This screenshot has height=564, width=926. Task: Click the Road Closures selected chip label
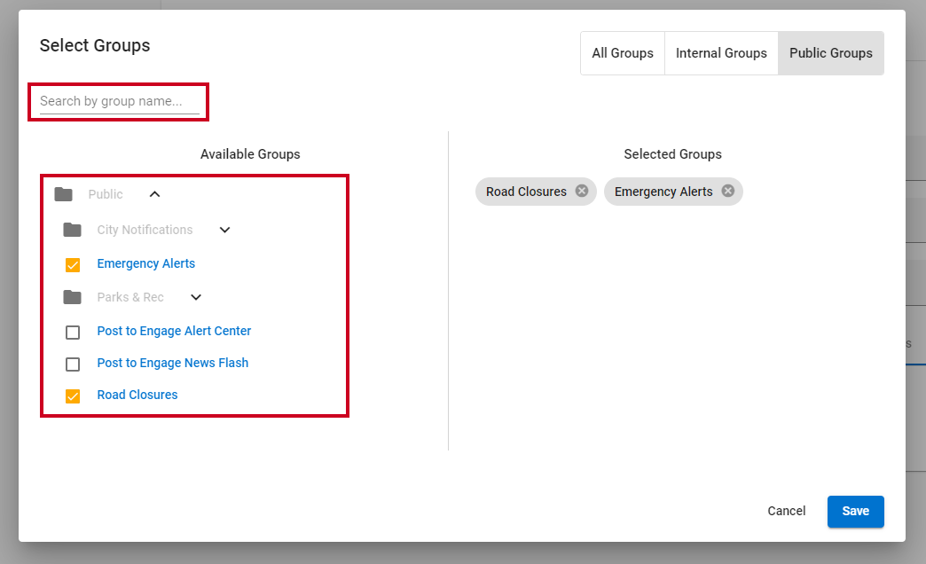coord(526,192)
